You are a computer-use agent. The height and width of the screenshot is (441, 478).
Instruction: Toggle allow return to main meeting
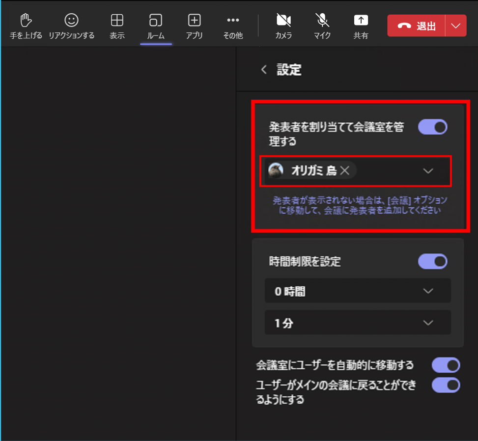click(x=446, y=385)
